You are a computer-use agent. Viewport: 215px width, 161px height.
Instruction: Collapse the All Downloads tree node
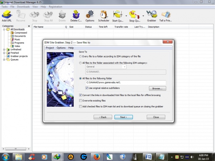4,29
